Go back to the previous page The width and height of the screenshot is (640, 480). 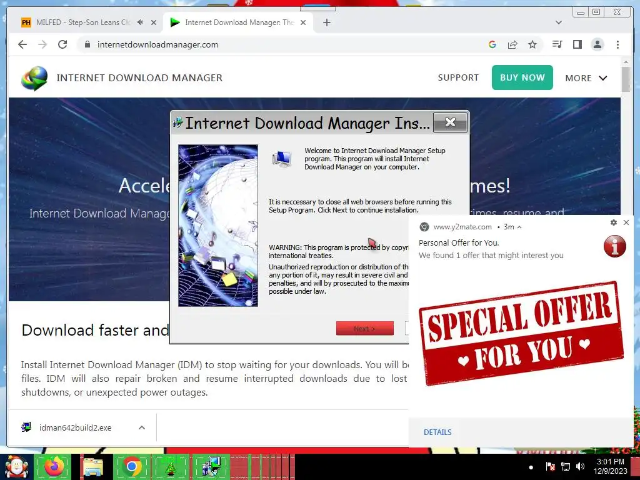(x=22, y=44)
